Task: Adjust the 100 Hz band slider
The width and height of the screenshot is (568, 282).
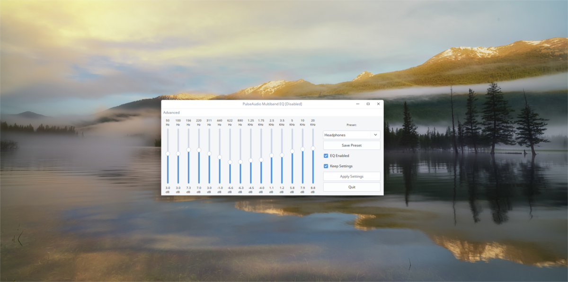Action: (x=178, y=154)
